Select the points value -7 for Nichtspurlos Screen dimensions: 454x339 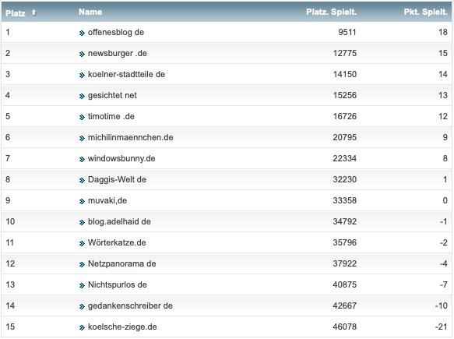click(x=444, y=284)
